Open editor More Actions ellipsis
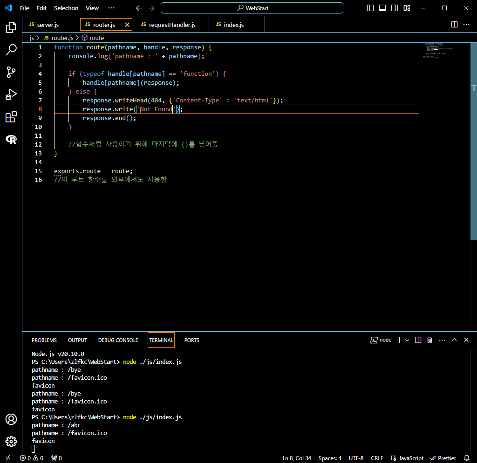The width and height of the screenshot is (477, 463). [x=466, y=25]
